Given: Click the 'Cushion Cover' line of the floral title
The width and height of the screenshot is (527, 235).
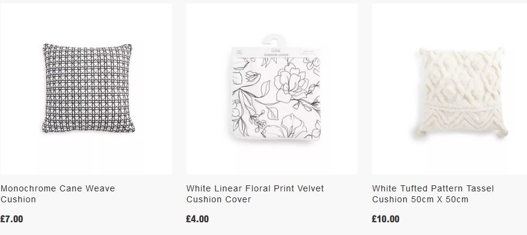Looking at the screenshot, I should (x=219, y=199).
